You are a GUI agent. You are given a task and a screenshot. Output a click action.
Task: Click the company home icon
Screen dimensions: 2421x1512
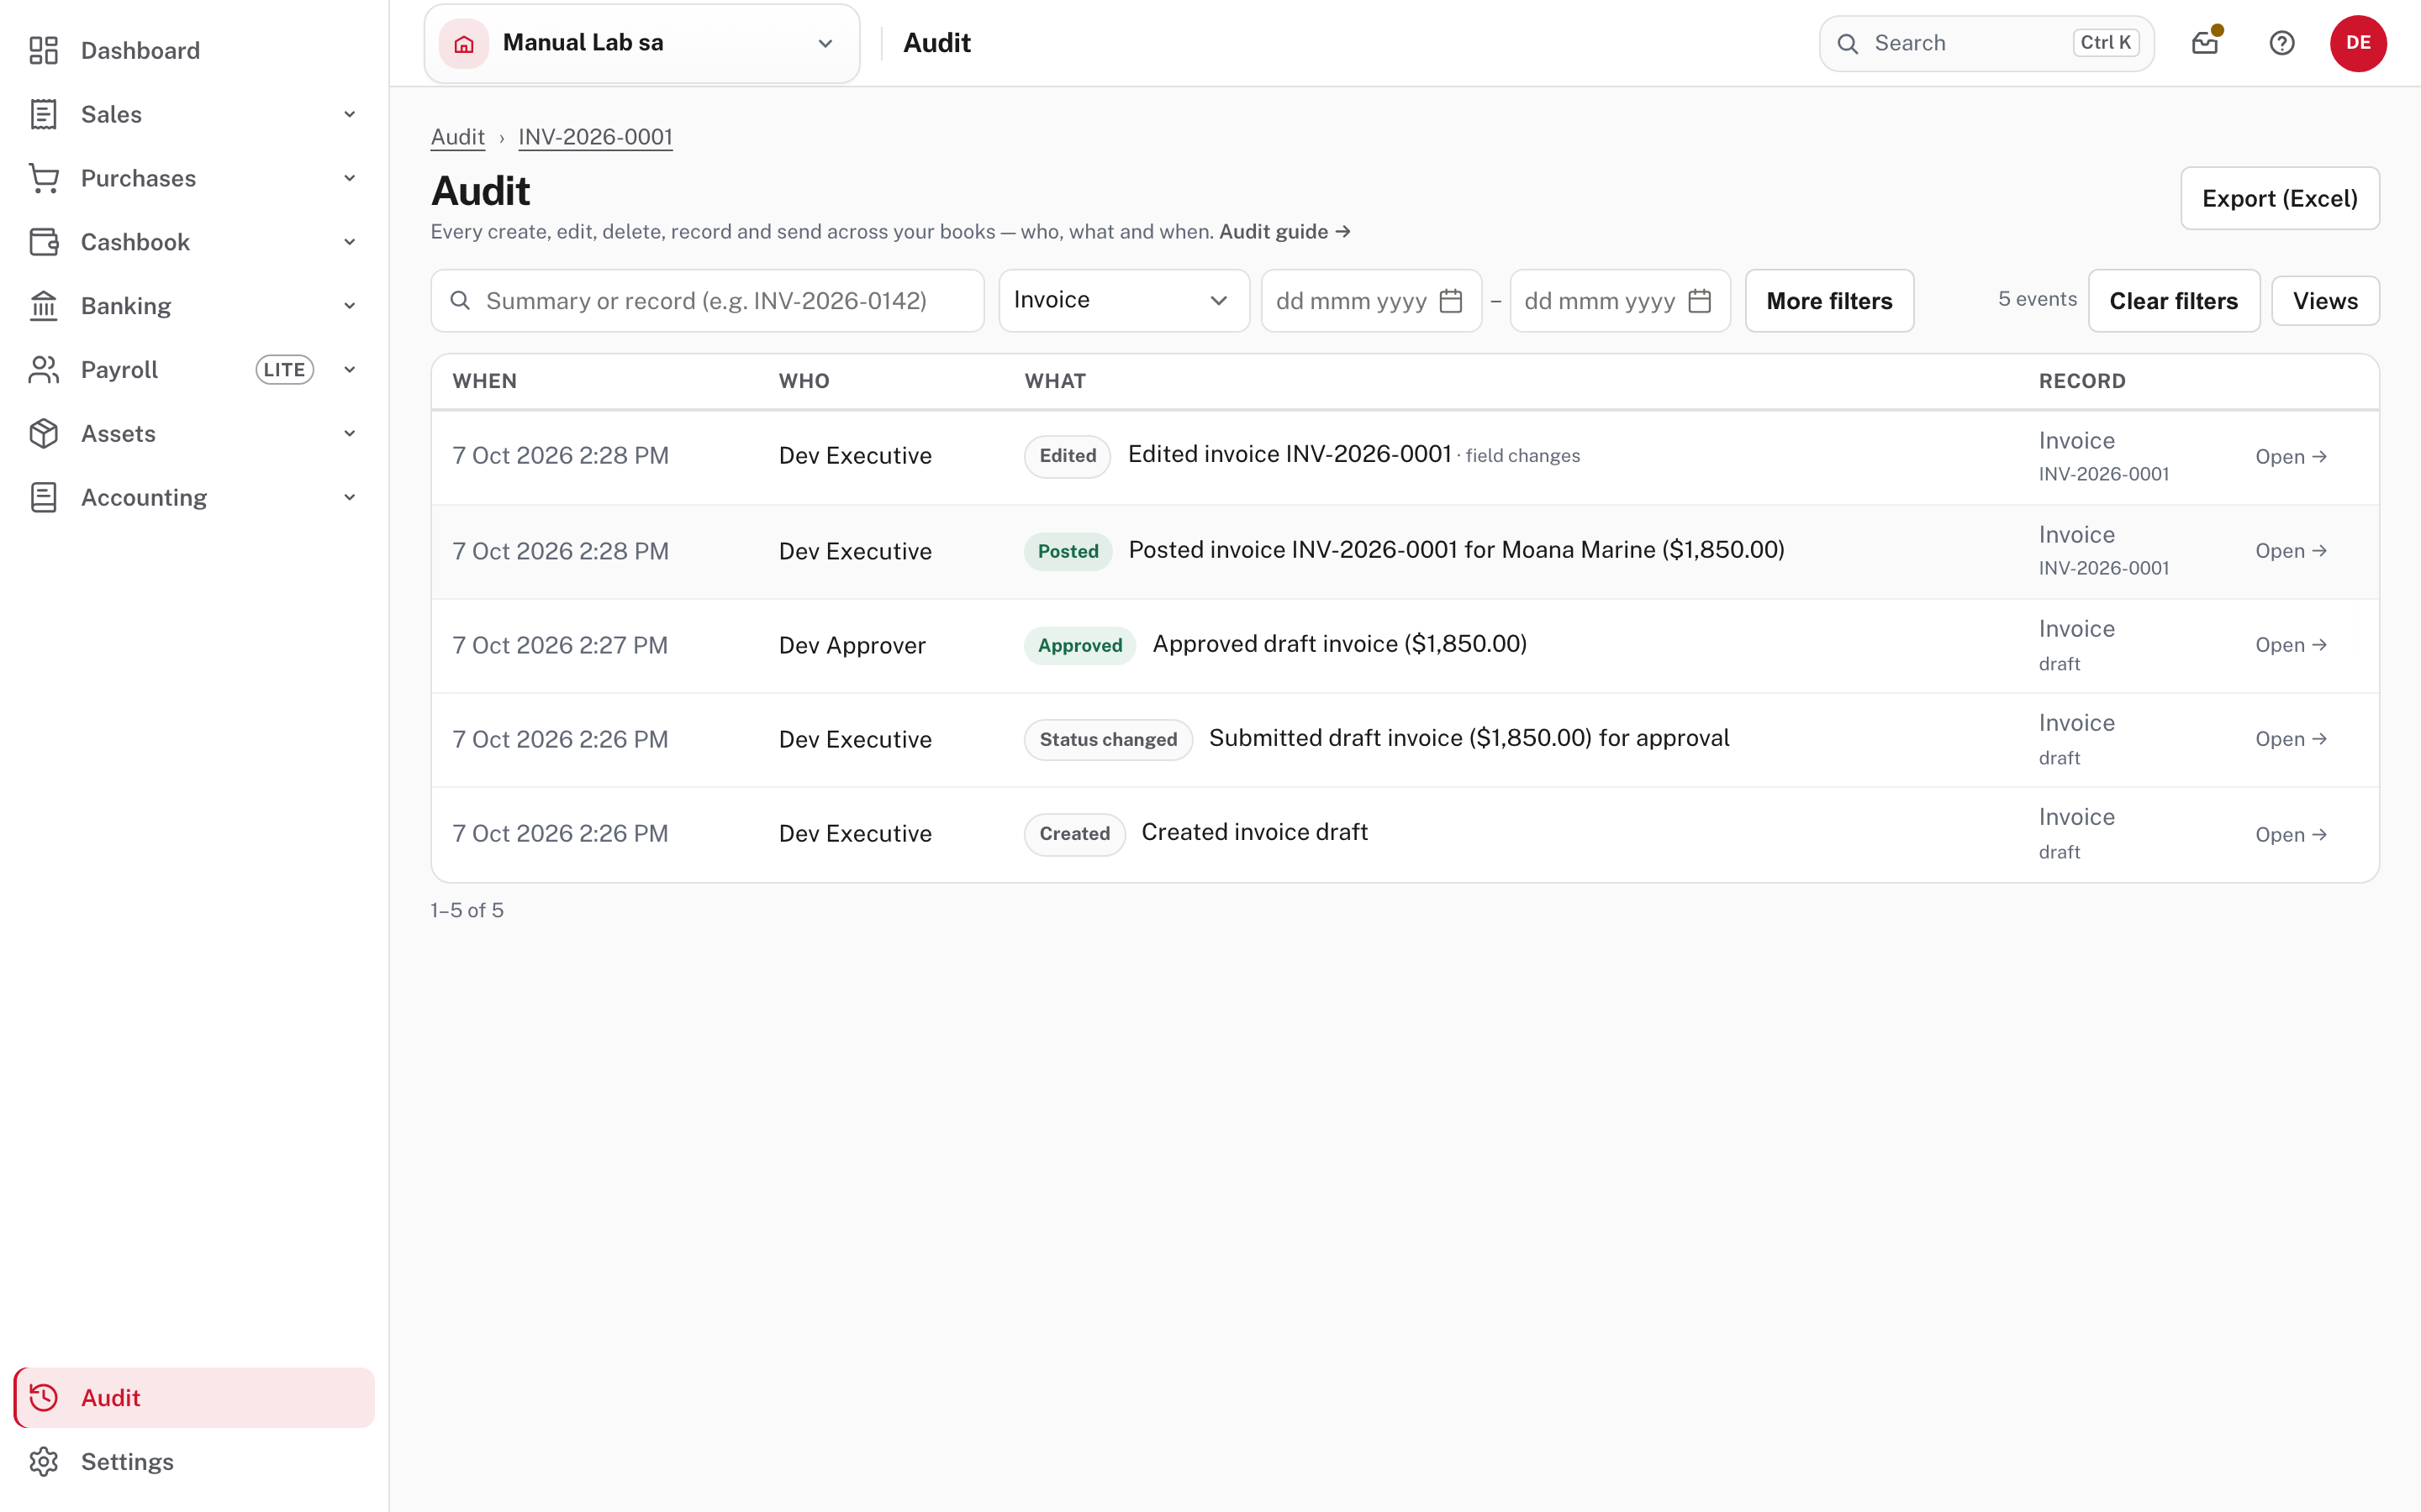[x=464, y=43]
